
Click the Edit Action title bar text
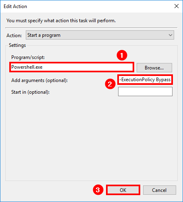tap(15, 6)
